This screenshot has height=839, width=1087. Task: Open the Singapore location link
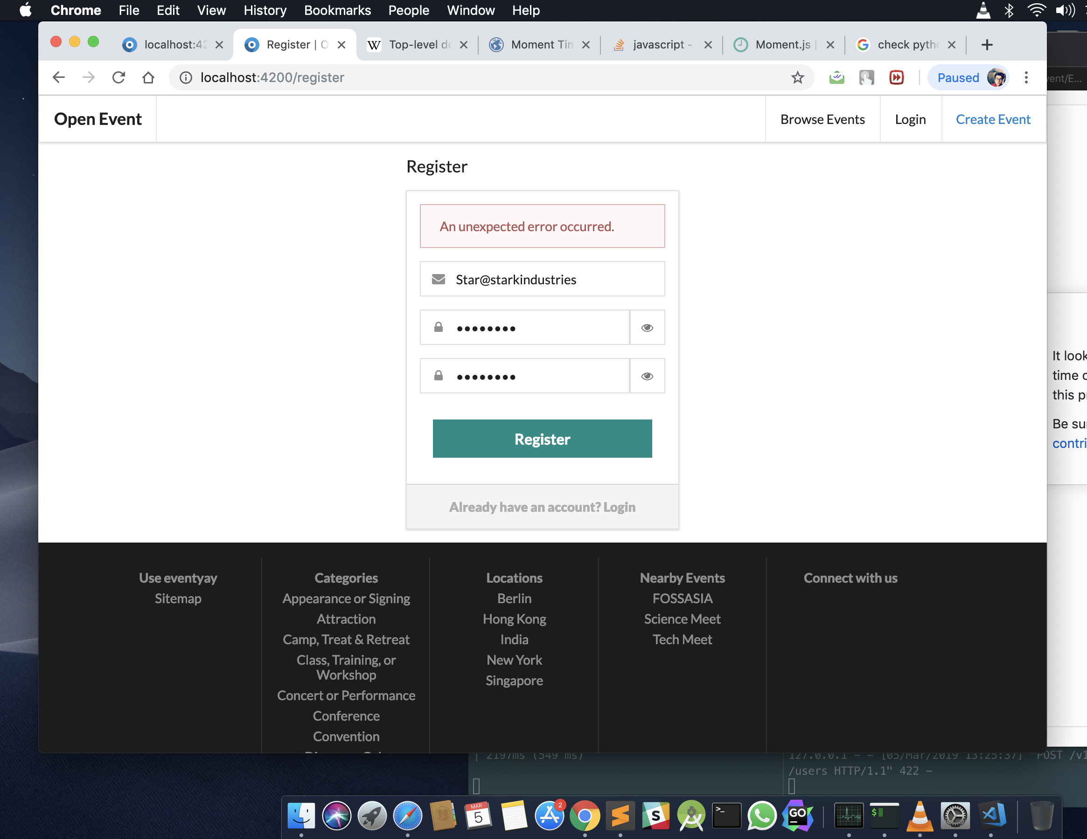(514, 681)
